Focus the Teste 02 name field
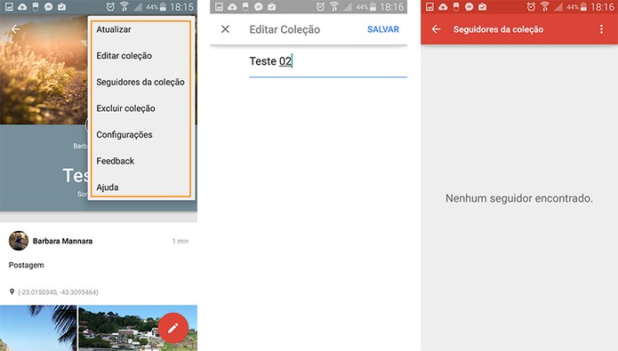Screen dimensions: 618x351 328,62
